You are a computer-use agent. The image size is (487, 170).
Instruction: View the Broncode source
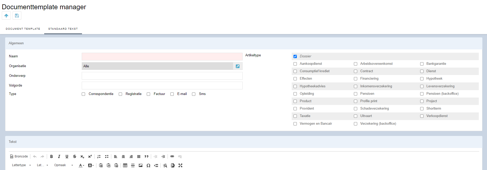tap(19, 156)
